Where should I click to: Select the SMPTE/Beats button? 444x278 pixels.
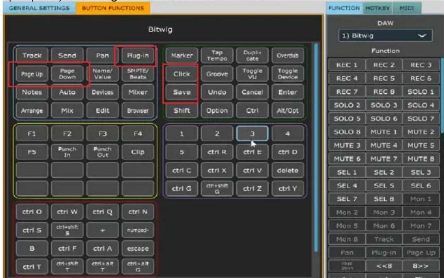(138, 74)
